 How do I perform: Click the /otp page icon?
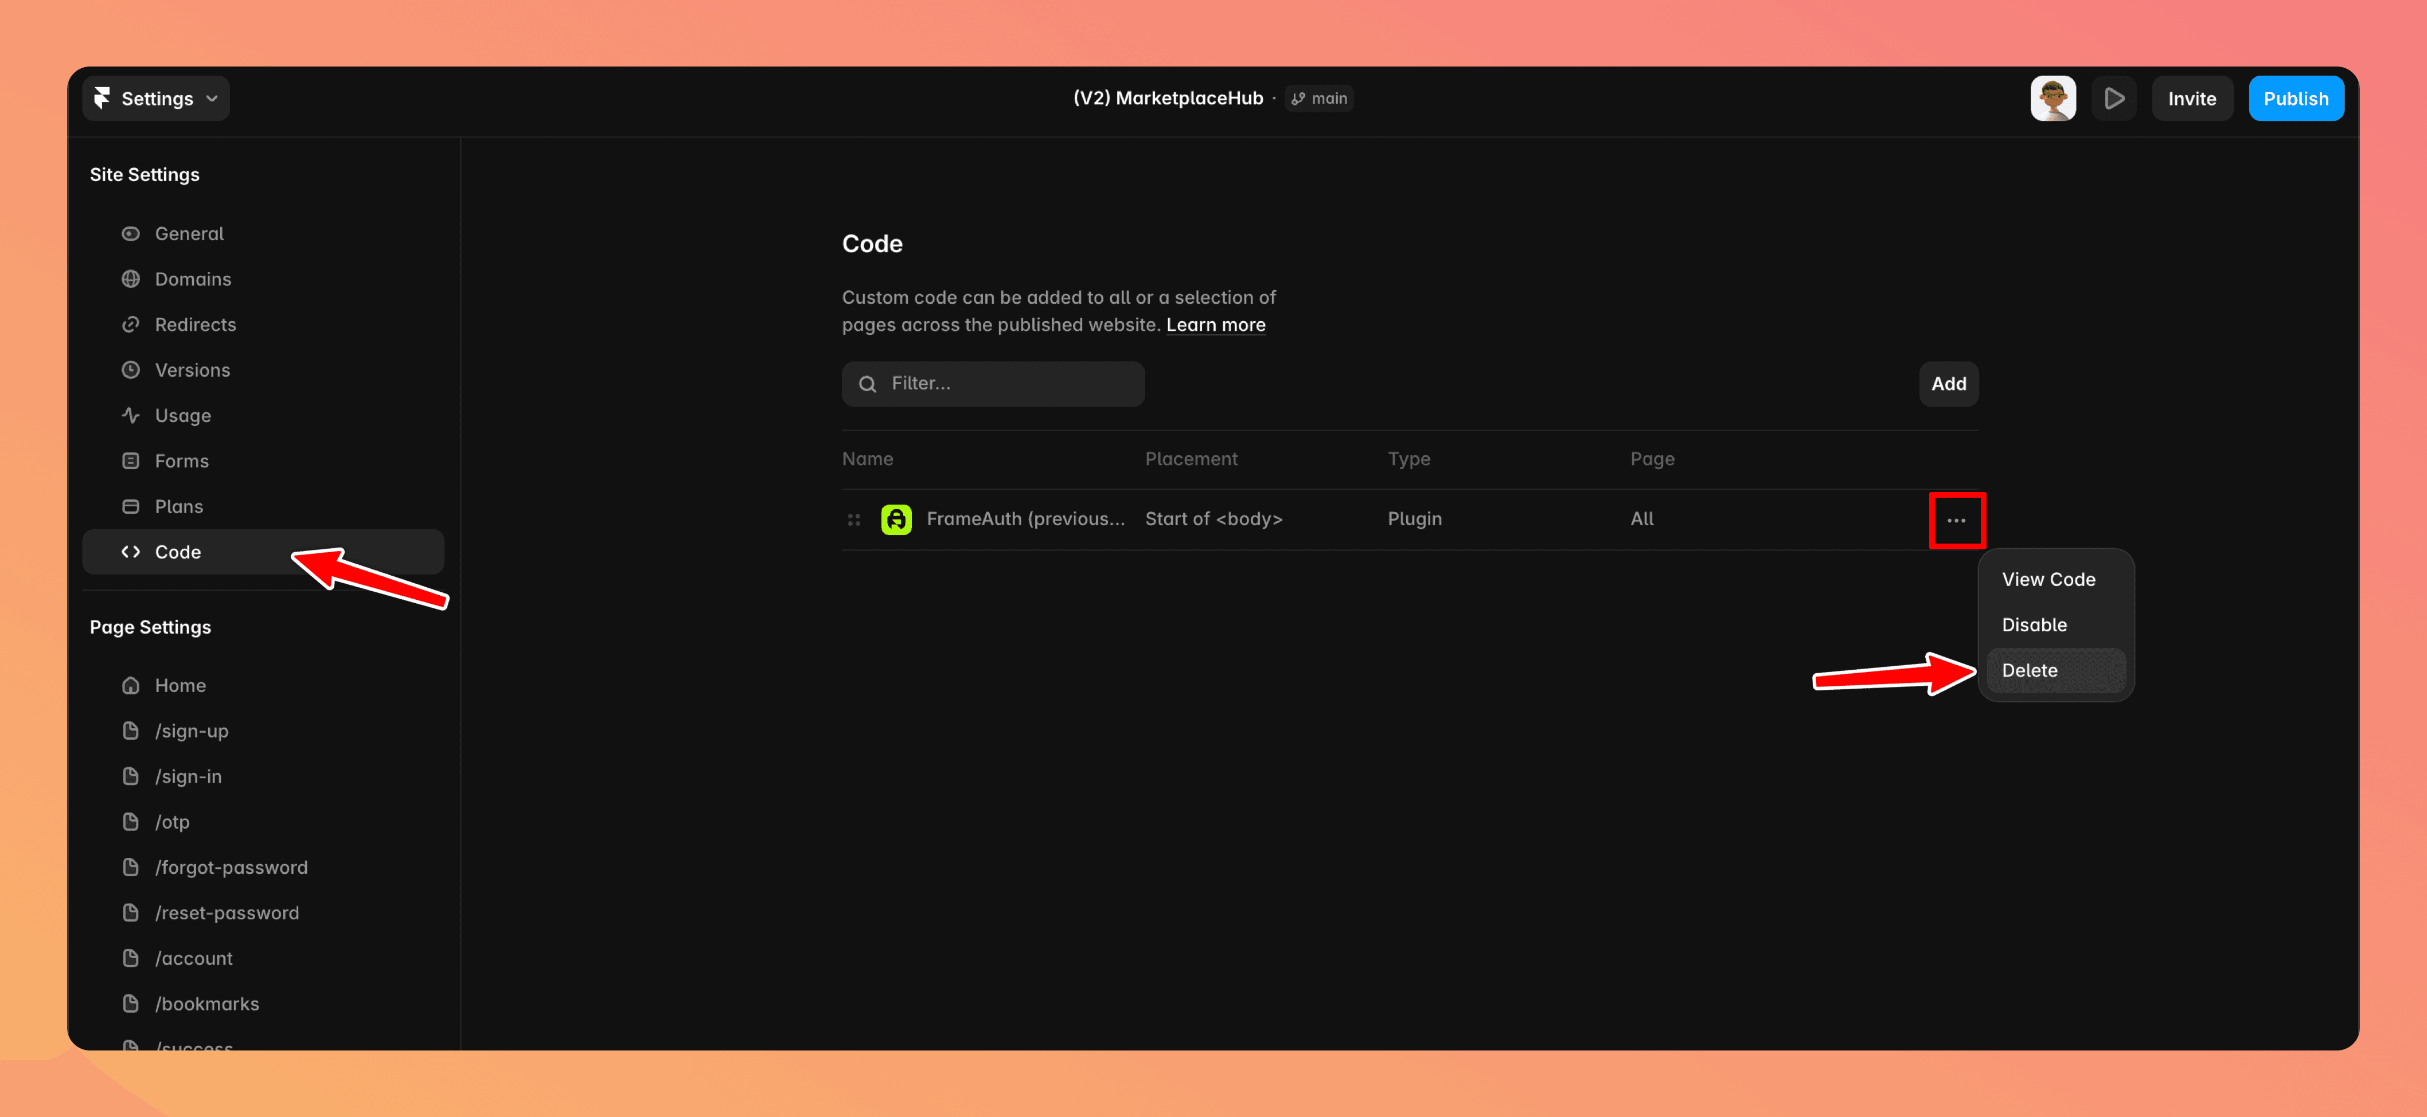pos(131,822)
